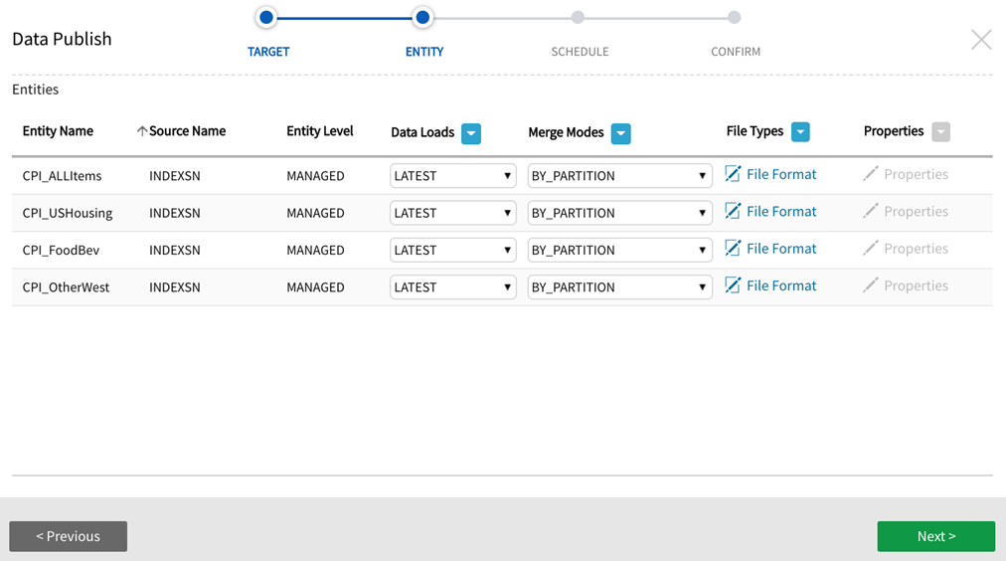Jump to the SCHEDULE step

coord(578,18)
